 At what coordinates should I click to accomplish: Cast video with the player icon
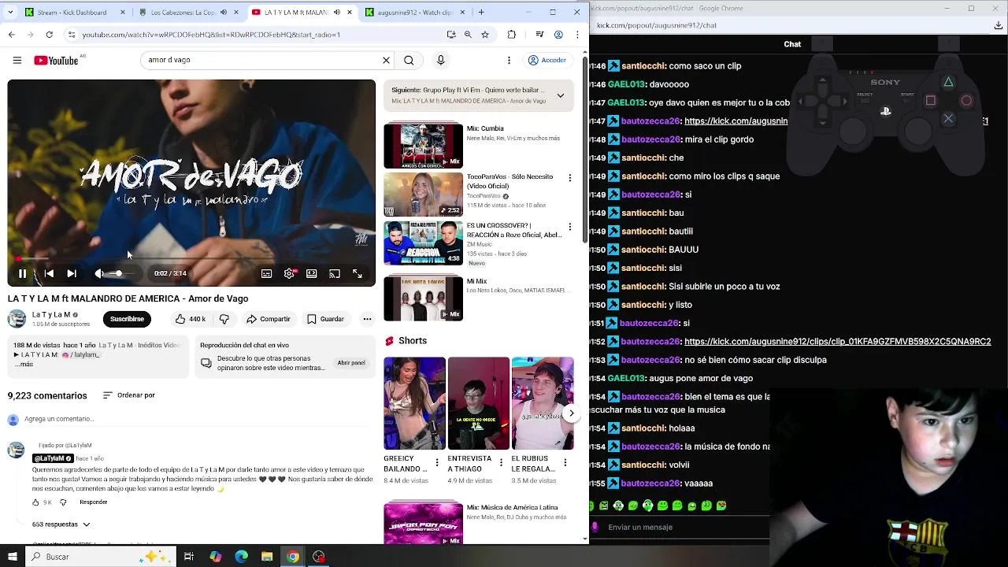pos(335,273)
